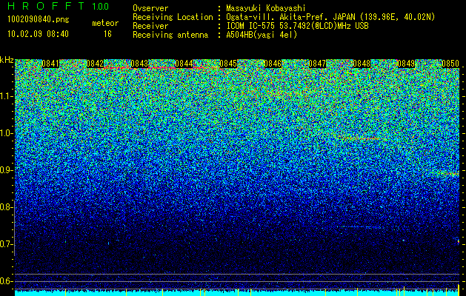
Task: Click the 0.8 frequency axis label
Action: click(7, 207)
